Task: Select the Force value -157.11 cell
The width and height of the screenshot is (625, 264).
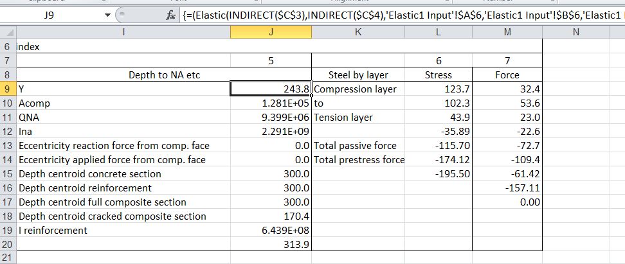Action: (507, 188)
